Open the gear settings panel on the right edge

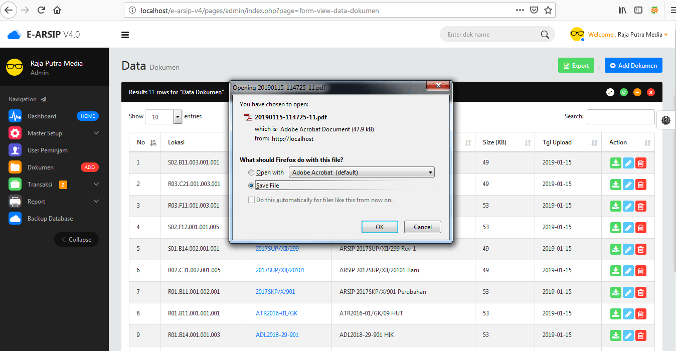(x=665, y=120)
